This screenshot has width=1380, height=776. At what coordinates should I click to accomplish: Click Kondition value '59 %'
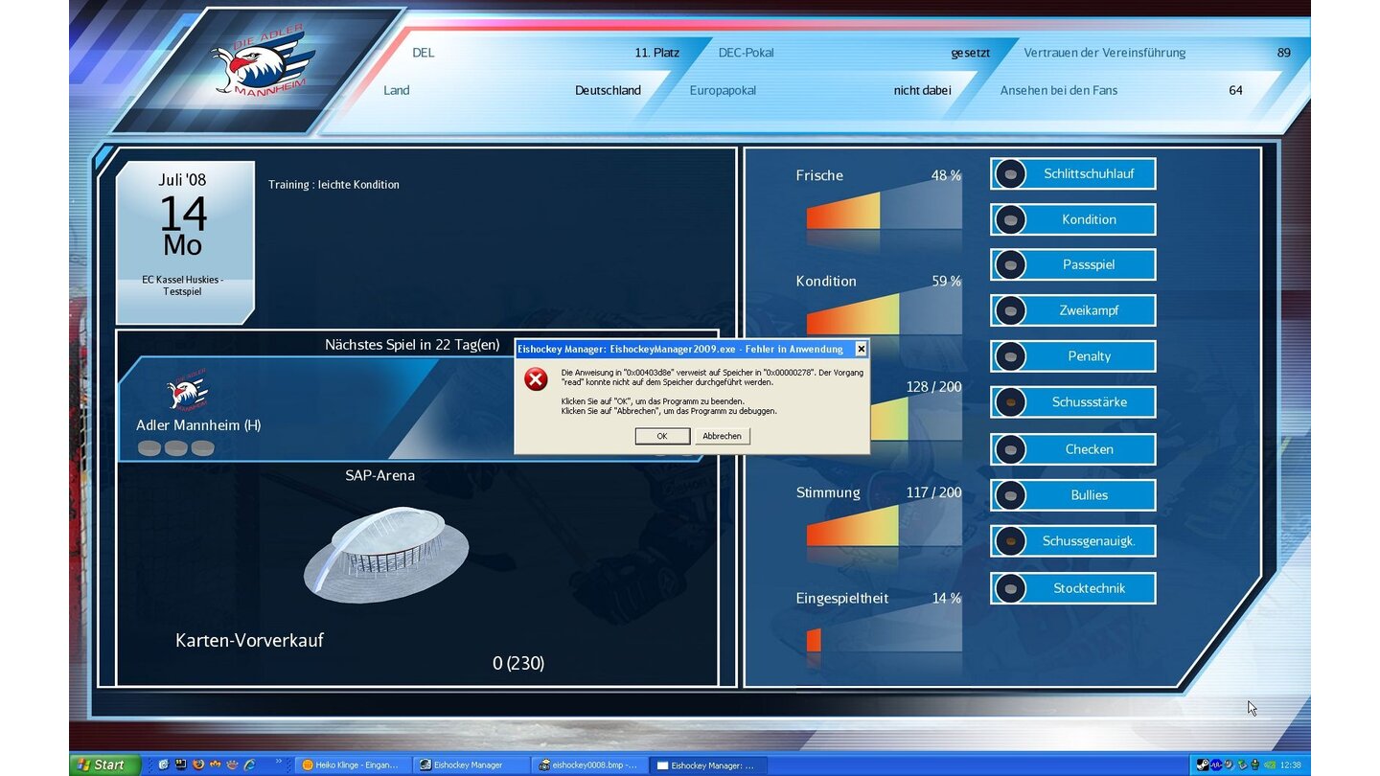coord(946,281)
